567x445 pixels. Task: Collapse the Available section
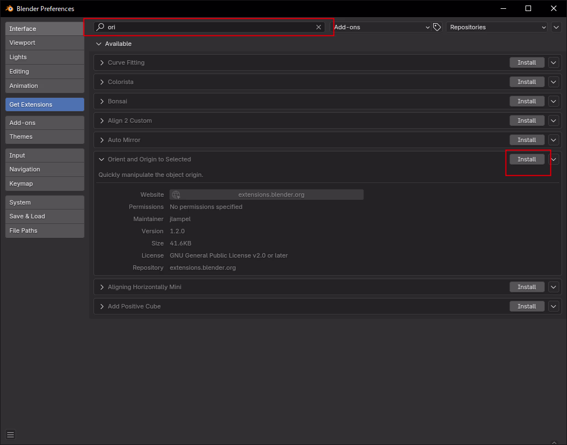tap(98, 44)
